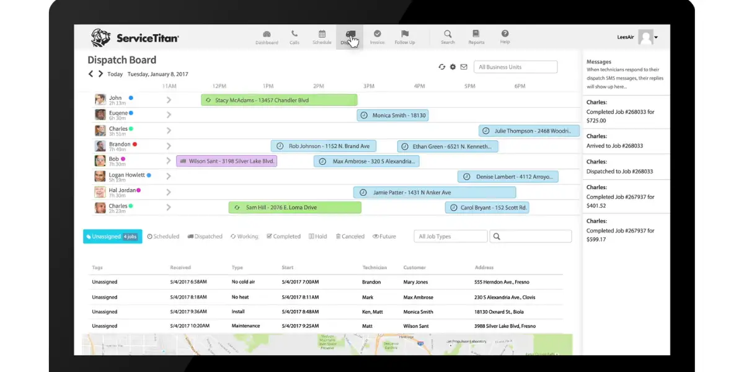Click the Technician column header
This screenshot has width=744, height=372.
(x=374, y=268)
